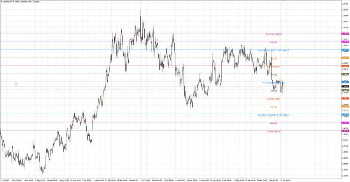Select the 'H4[-1/8]' magenta level label
The width and height of the screenshot is (350, 182).
273,123
